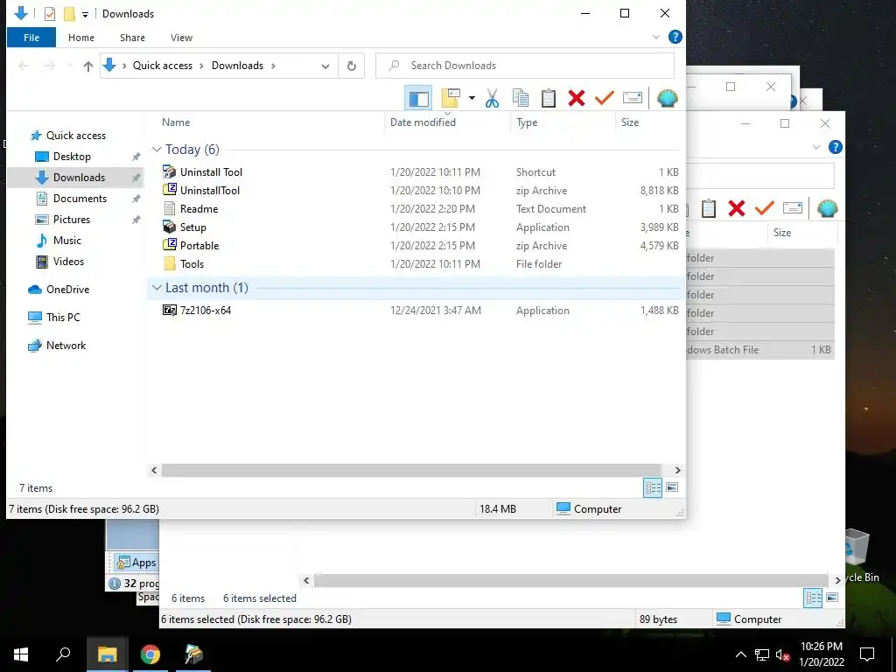Open the address bar history dropdown
The image size is (896, 672).
325,66
